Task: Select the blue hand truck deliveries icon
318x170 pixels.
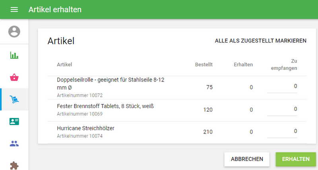Action: click(14, 99)
